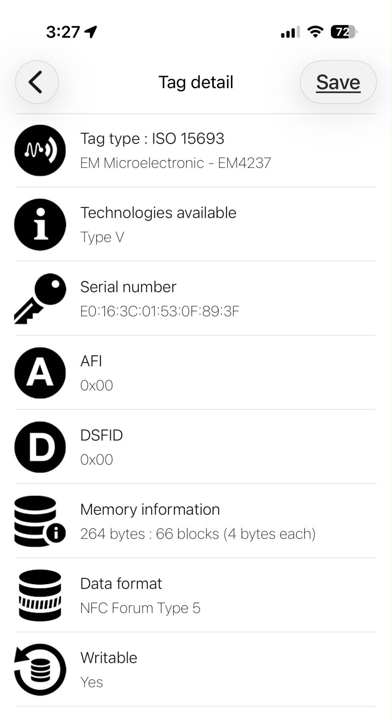Tap the key Serial number icon
Screen dimensions: 392x720
tap(40, 299)
